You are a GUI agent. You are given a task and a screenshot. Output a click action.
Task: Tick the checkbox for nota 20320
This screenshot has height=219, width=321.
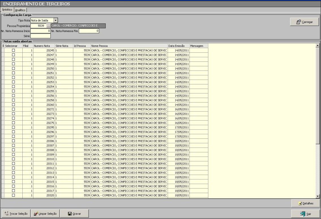coord(13,195)
